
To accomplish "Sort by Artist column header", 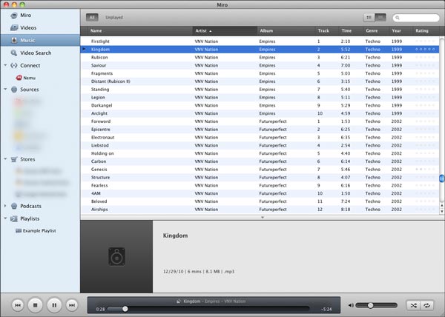I will point(225,30).
